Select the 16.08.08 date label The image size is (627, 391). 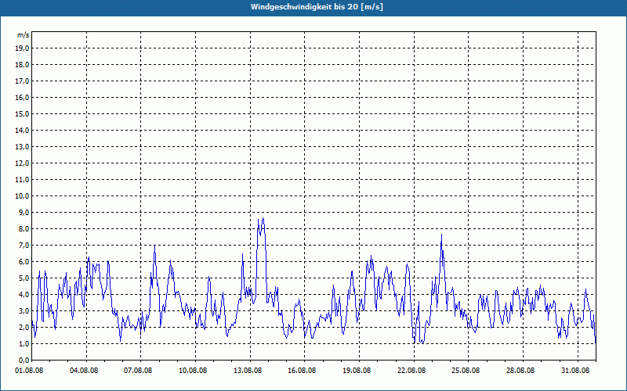pos(302,370)
